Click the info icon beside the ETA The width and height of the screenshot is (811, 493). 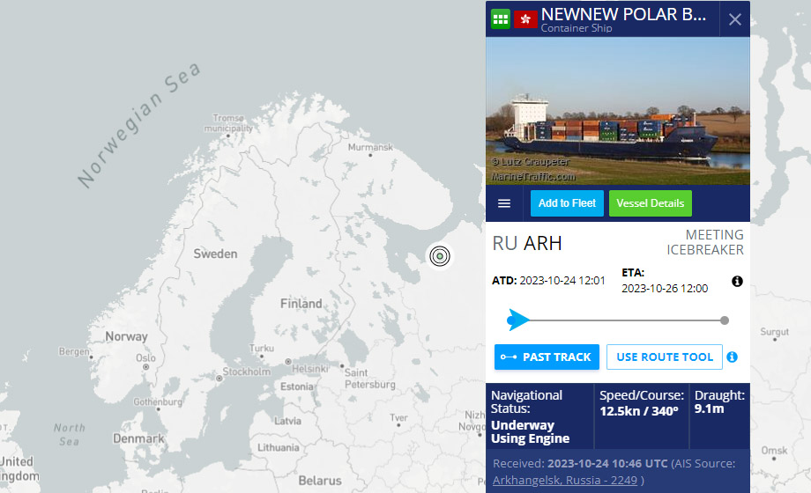[x=737, y=282]
